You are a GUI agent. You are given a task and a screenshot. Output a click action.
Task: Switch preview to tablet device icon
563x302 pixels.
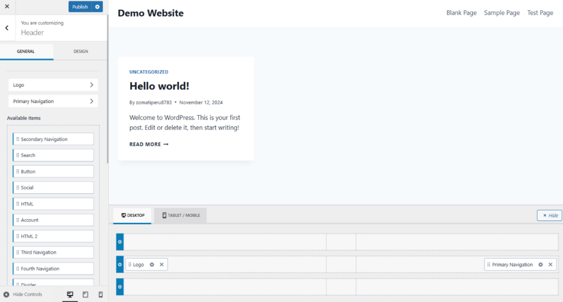coord(85,294)
